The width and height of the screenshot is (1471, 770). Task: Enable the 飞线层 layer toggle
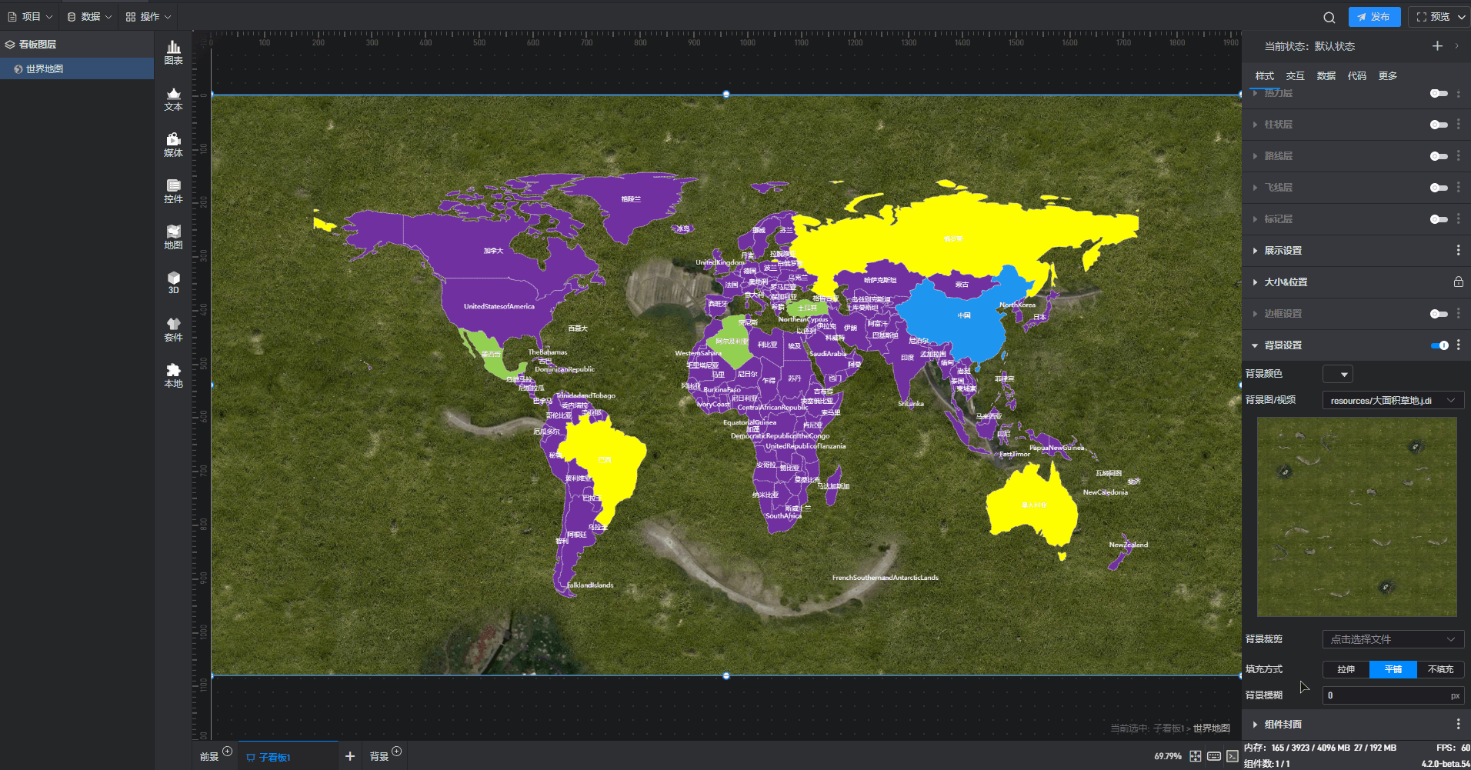click(x=1438, y=188)
